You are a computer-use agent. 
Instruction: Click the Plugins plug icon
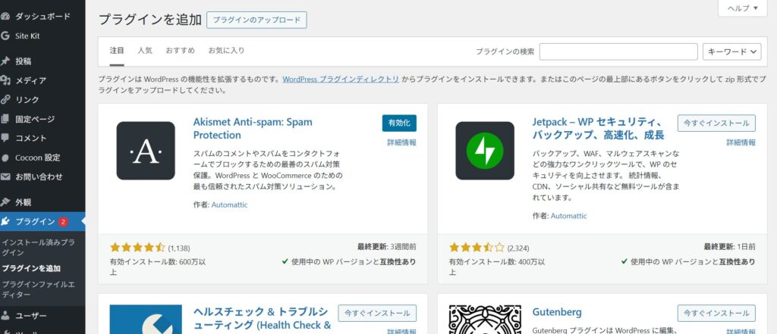pyautogui.click(x=5, y=222)
